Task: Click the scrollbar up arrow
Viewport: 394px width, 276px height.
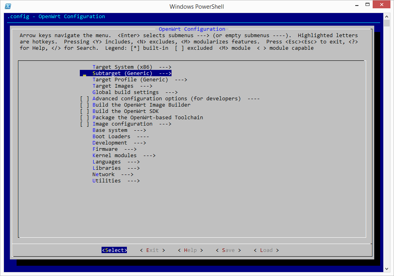Action: [387, 17]
